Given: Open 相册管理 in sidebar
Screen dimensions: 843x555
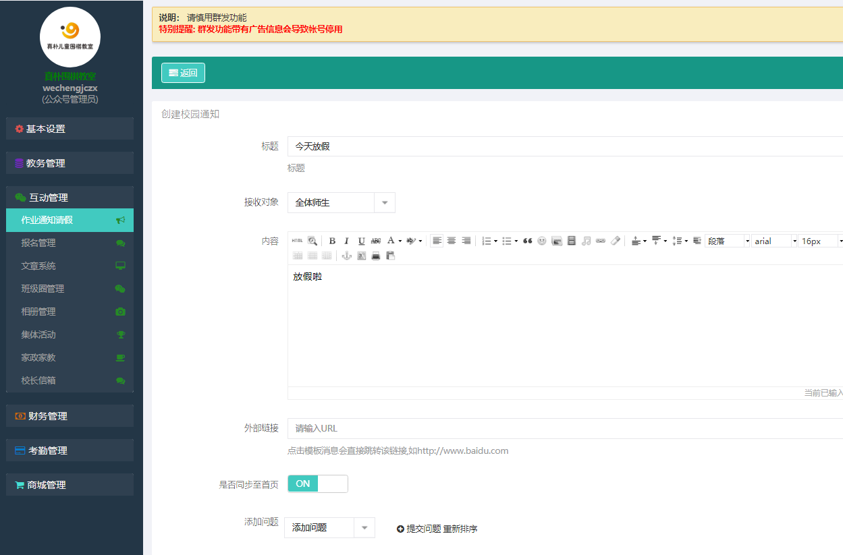Looking at the screenshot, I should click(70, 312).
